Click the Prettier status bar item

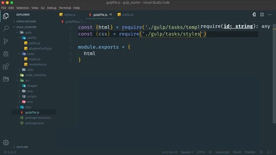250,152
